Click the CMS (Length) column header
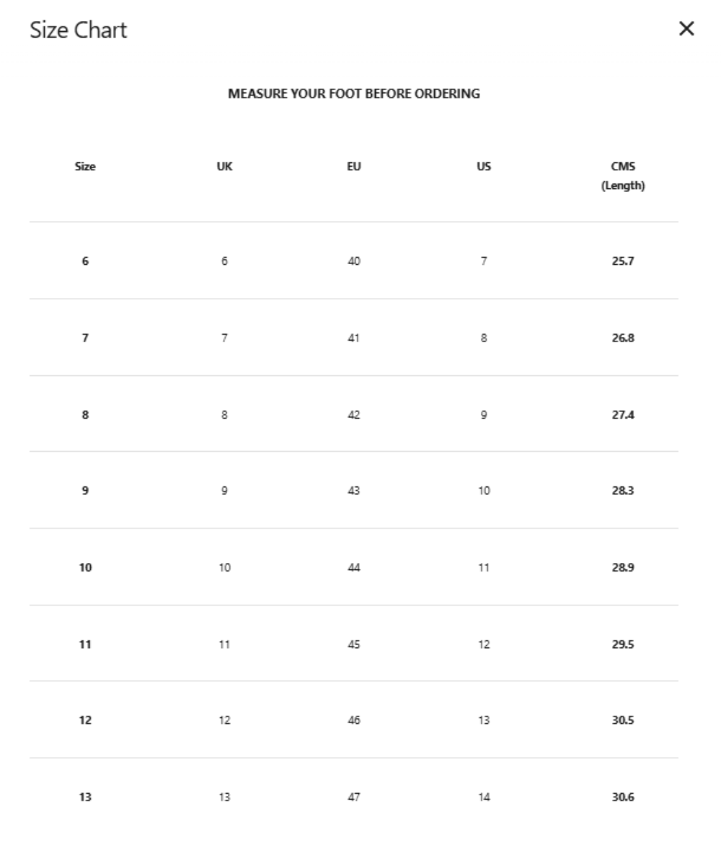Viewport: 721px width, 866px height. pos(623,176)
